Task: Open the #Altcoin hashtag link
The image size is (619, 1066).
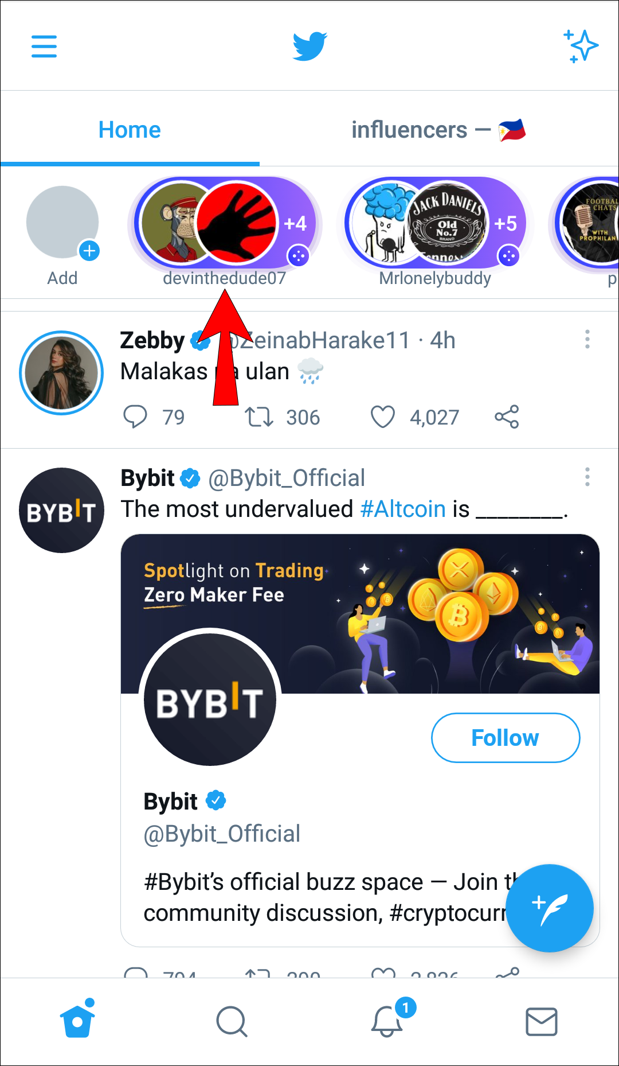Action: pyautogui.click(x=403, y=509)
